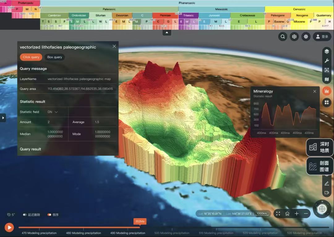Open the wrench tools icon

coord(327,61)
